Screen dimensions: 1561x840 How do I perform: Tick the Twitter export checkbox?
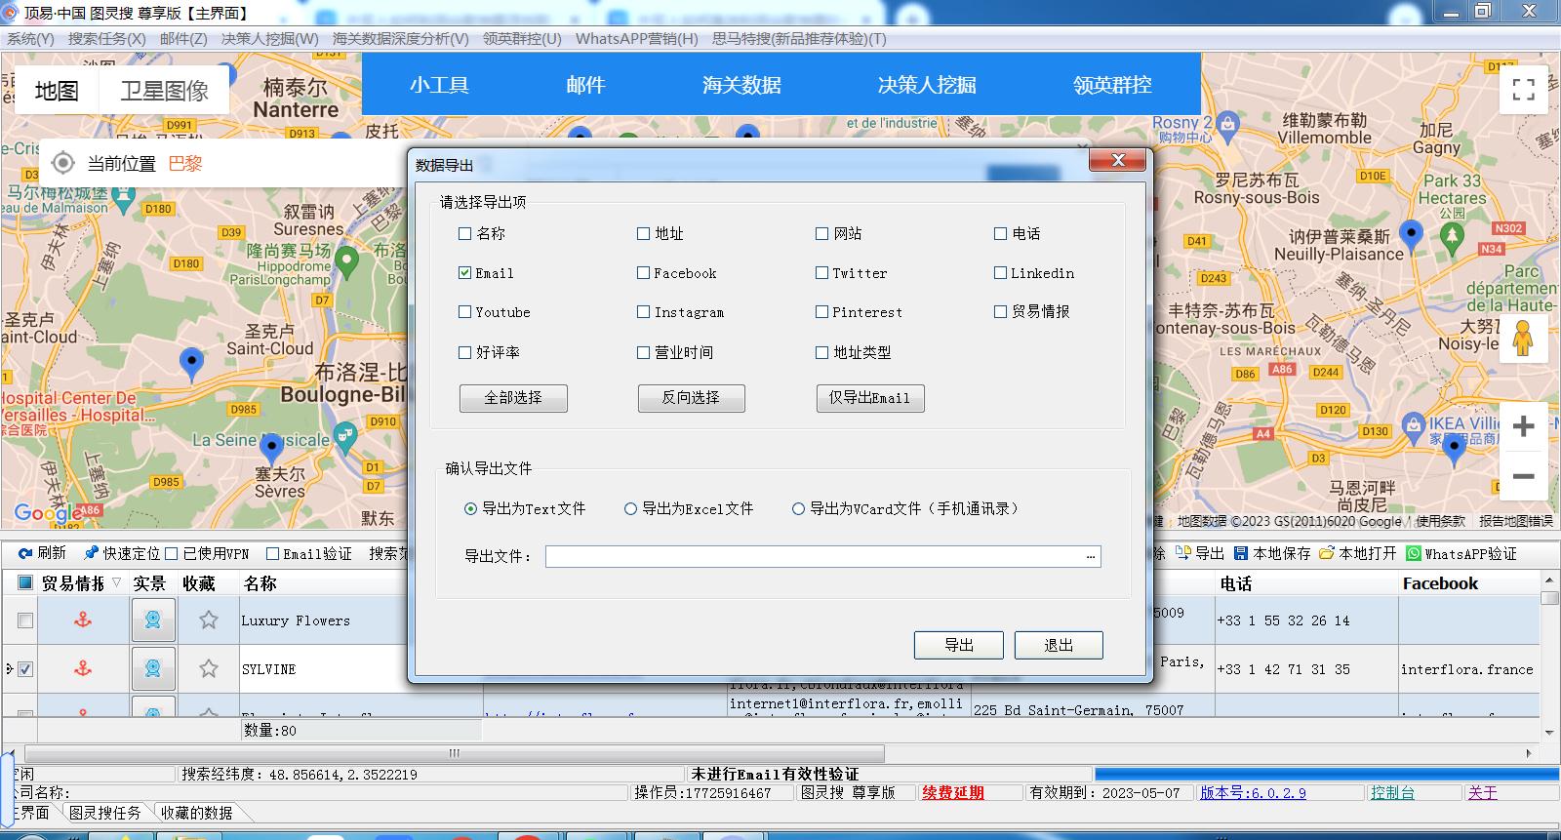[822, 273]
